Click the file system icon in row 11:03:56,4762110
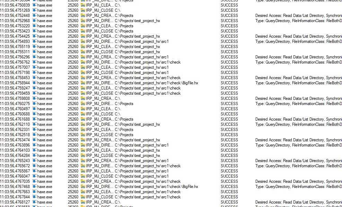Screen dimensions: 342x207 (x=83, y=124)
